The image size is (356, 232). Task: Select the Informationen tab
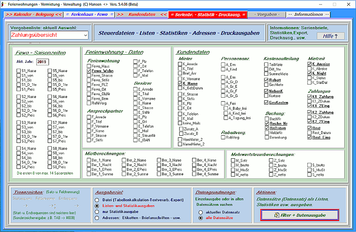[308, 15]
